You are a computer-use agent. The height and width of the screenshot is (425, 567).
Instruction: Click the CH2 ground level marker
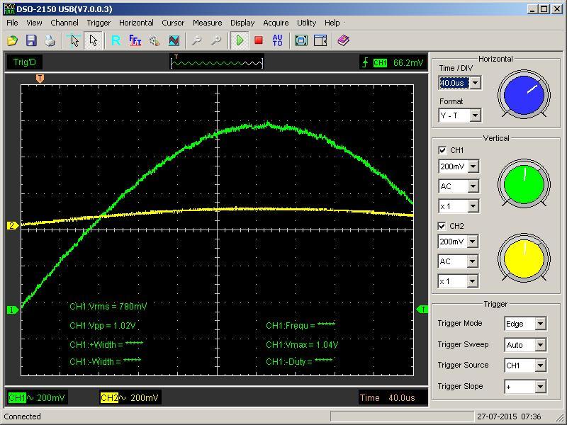[x=13, y=226]
